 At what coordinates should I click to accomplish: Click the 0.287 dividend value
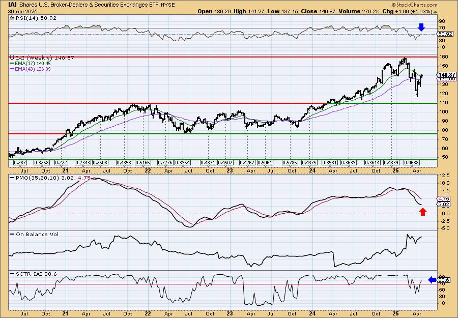19,162
